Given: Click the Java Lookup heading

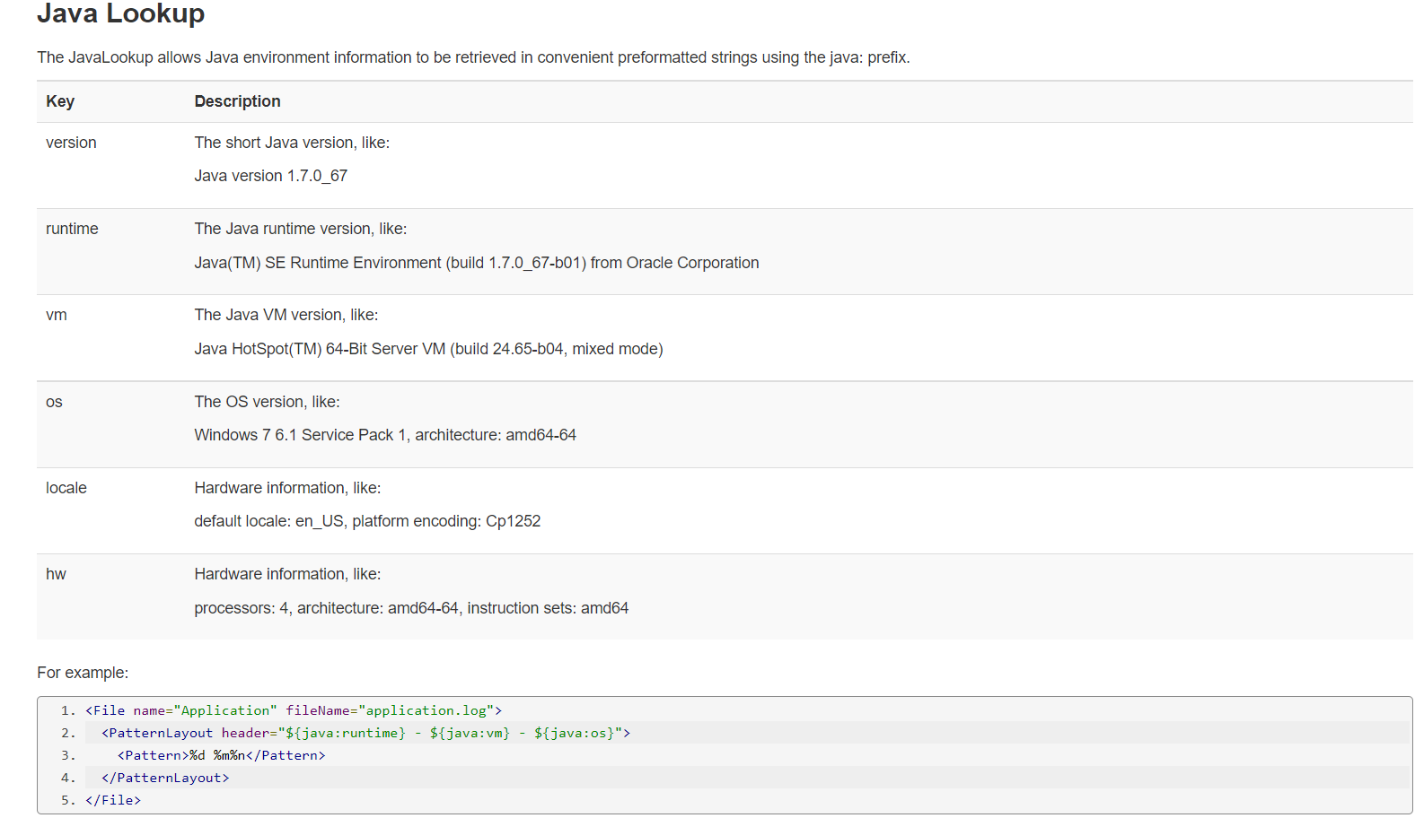Looking at the screenshot, I should tap(120, 14).
